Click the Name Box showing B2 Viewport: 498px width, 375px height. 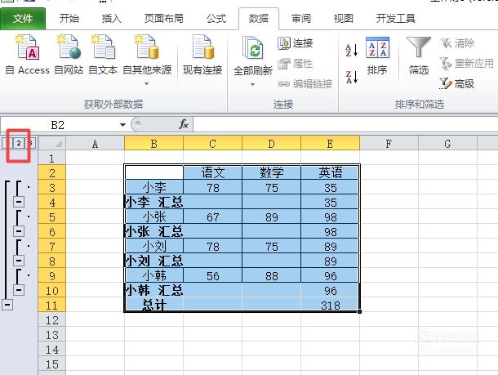[x=59, y=125]
